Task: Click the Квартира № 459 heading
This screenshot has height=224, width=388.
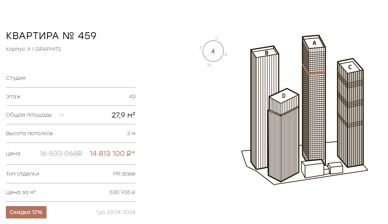Action: point(51,35)
